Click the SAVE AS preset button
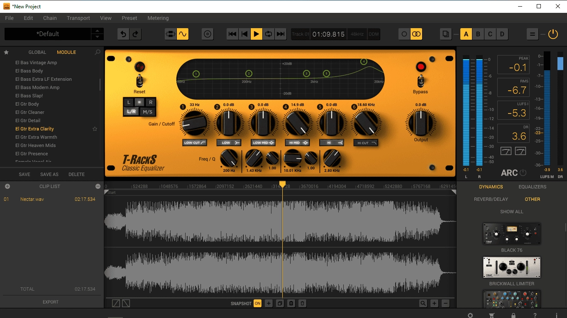This screenshot has width=567, height=318. (49, 174)
